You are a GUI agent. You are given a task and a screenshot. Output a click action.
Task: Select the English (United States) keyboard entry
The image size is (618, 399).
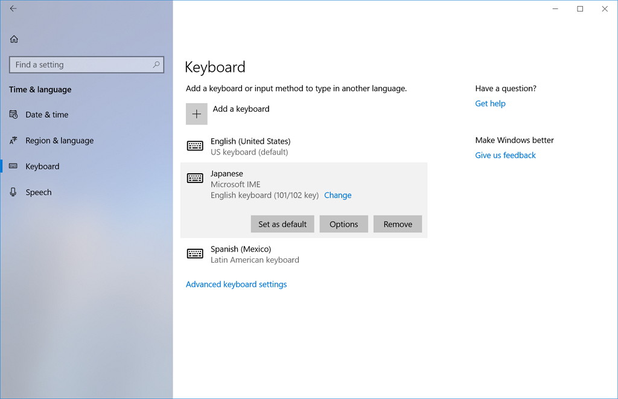[x=304, y=146]
